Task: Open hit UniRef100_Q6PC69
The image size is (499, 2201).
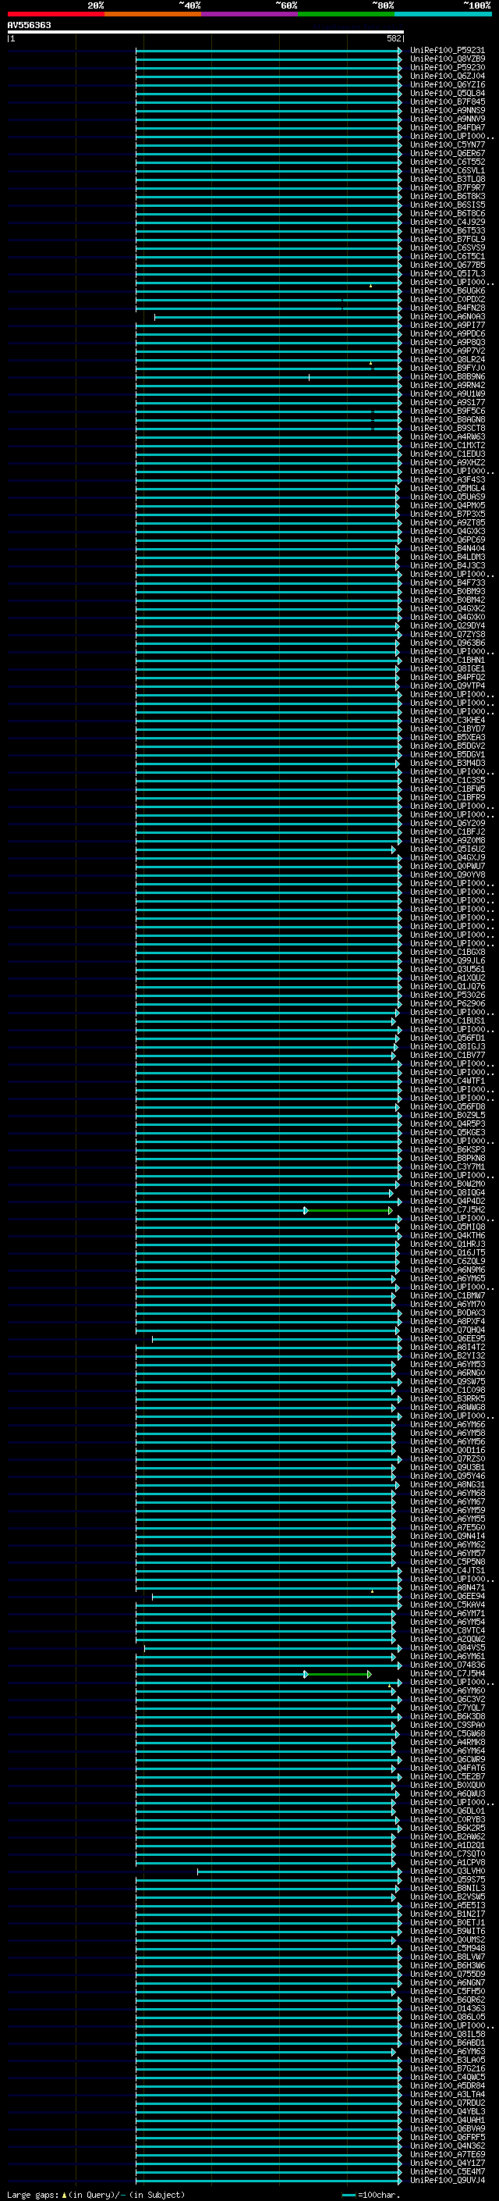Action: point(447,540)
